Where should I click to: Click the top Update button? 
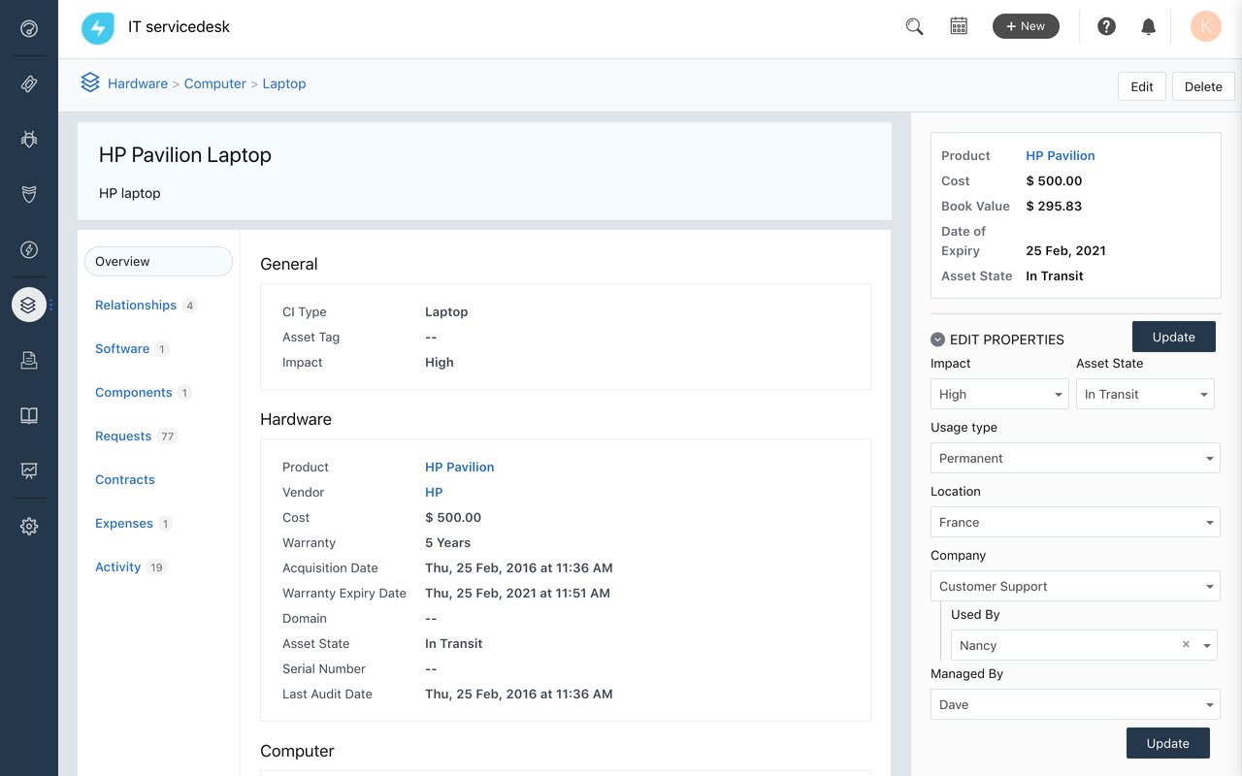pos(1174,337)
